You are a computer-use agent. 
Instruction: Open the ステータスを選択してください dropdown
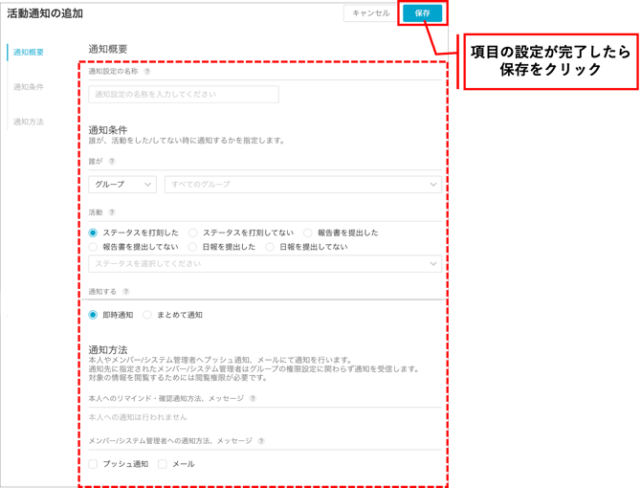tap(265, 264)
